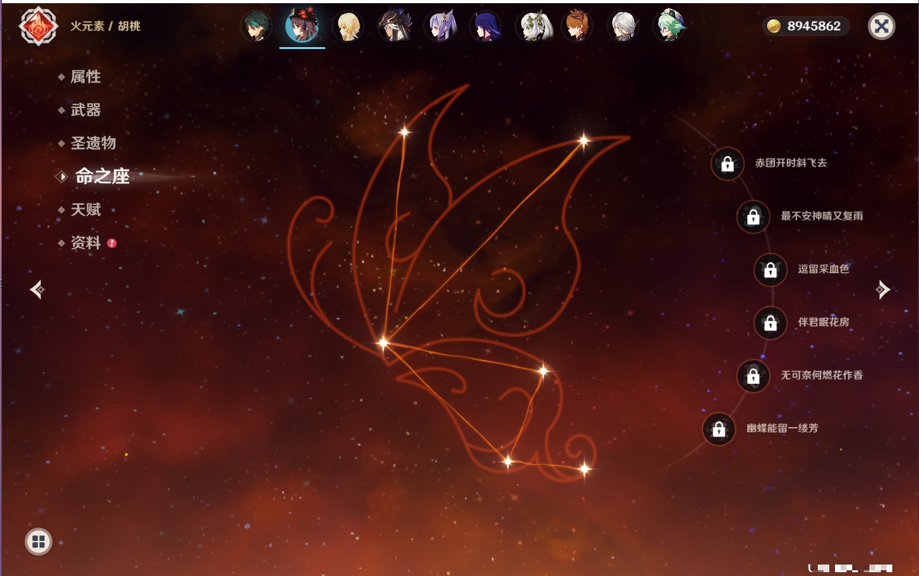Select the lock icon for 逗留采血色
The image size is (919, 576).
(771, 269)
